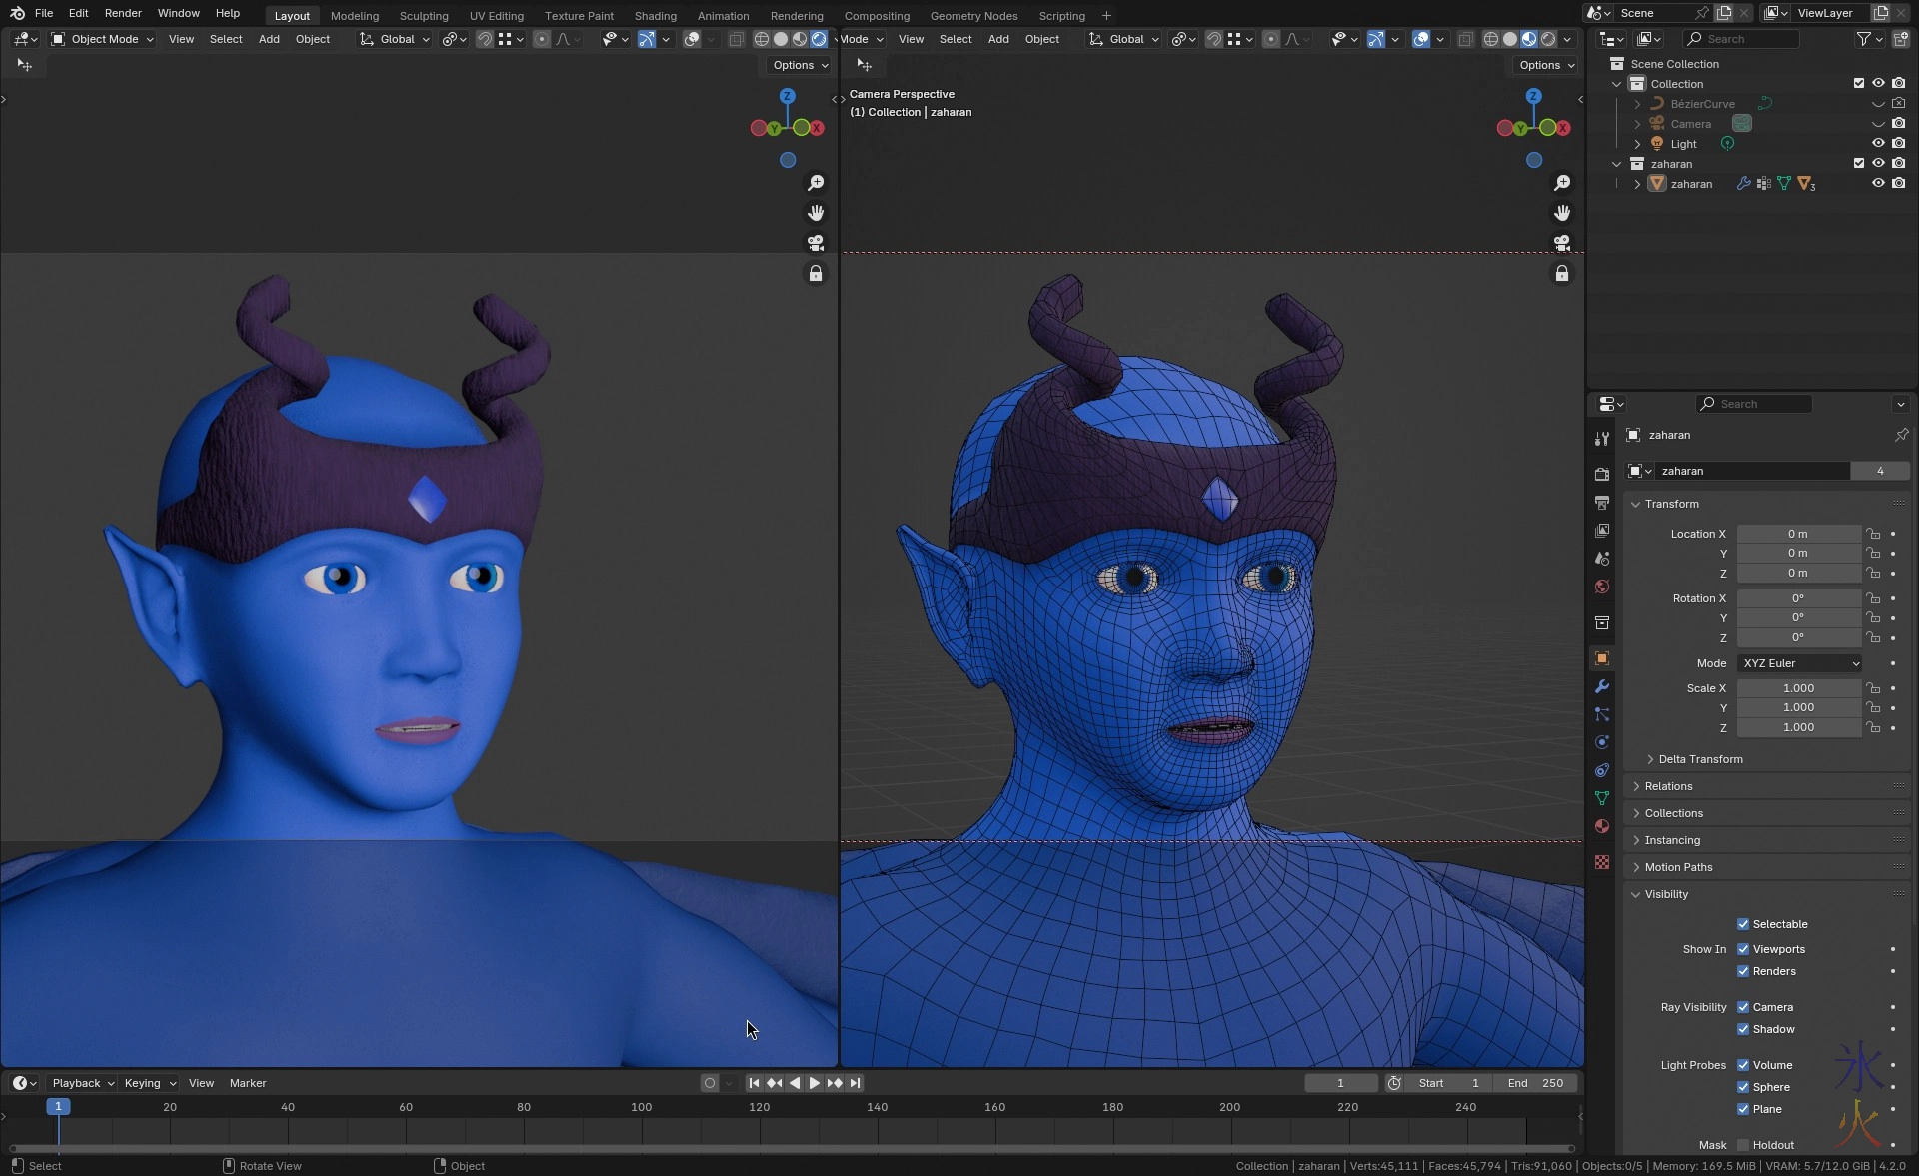Open the Render properties tab icon
Viewport: 1919px width, 1176px height.
(1601, 474)
